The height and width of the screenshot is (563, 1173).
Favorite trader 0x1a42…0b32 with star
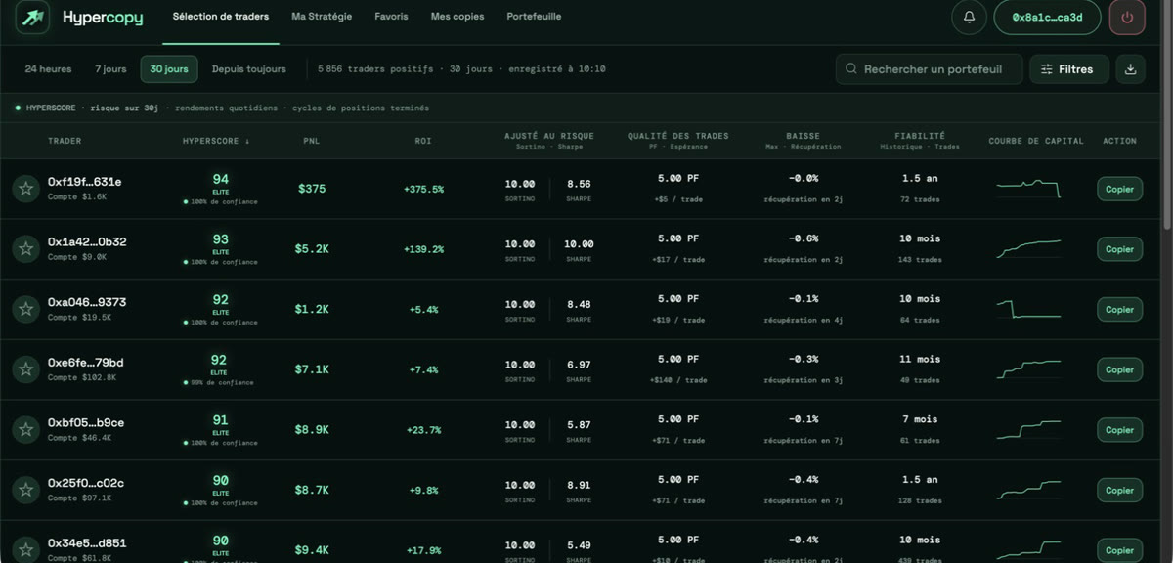click(x=26, y=249)
